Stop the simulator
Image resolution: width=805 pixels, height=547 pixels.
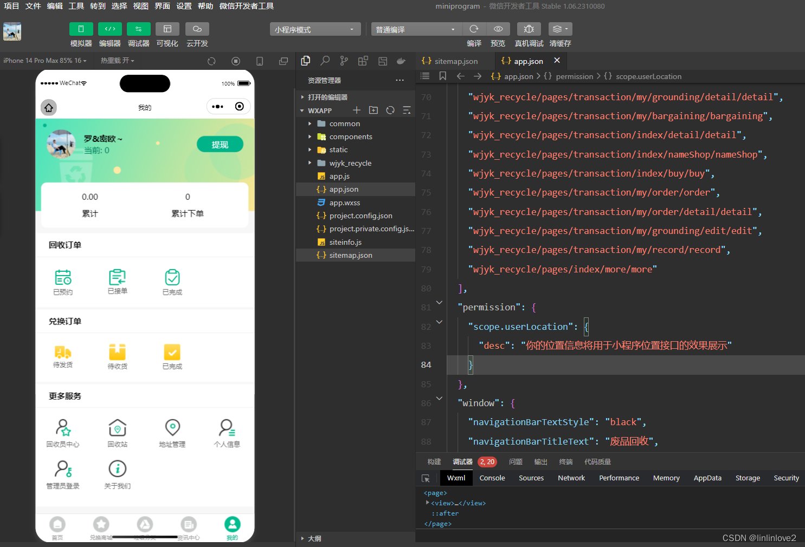click(x=235, y=61)
